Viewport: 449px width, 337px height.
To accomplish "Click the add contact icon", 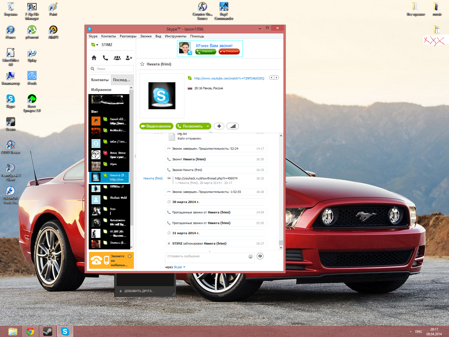I will pos(129,58).
